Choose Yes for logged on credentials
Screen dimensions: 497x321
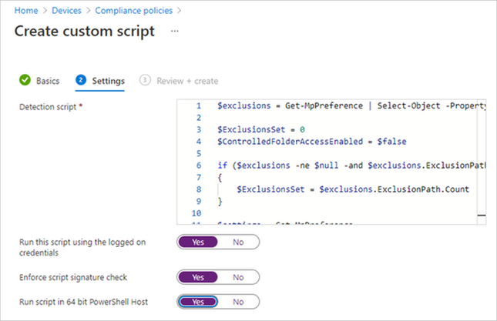click(198, 242)
